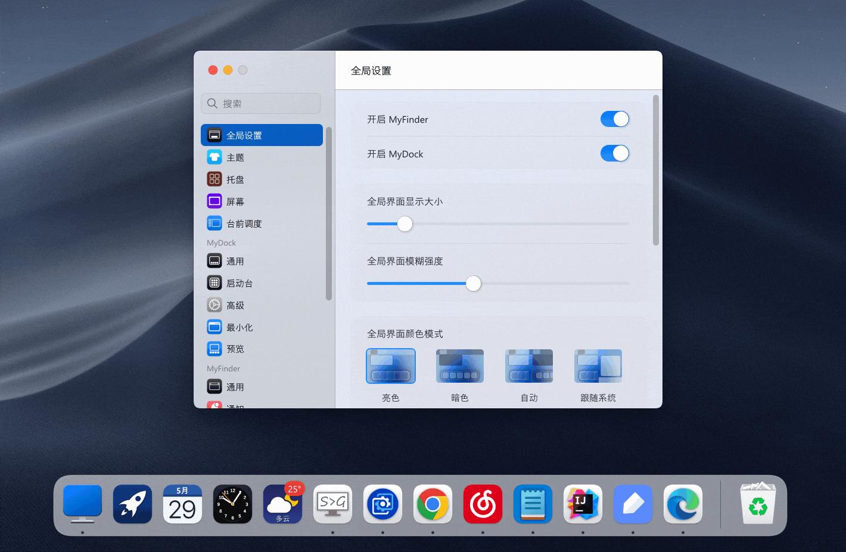Disable the 开启 MyFinder toggle
The width and height of the screenshot is (846, 552).
click(x=615, y=119)
